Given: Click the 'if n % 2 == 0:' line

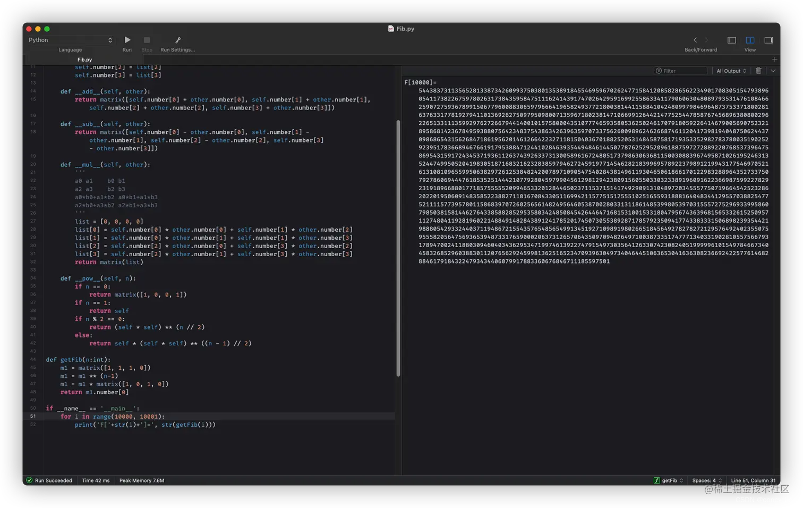Looking at the screenshot, I should pos(100,319).
